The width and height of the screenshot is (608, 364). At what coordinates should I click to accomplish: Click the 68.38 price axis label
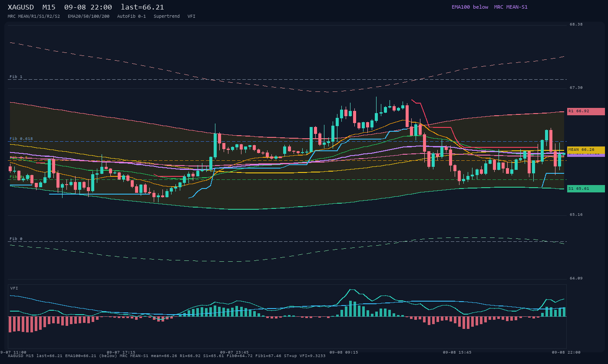coord(576,24)
